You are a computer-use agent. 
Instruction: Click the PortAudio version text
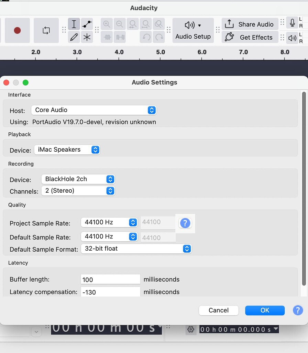point(94,122)
